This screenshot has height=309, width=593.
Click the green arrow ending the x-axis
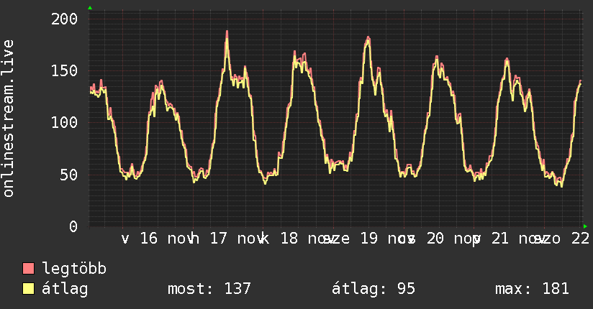tap(585, 226)
